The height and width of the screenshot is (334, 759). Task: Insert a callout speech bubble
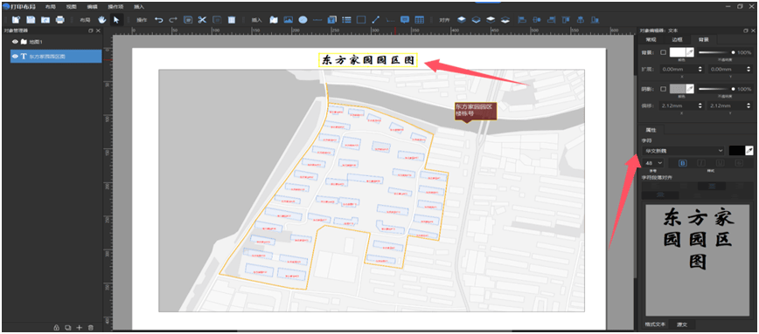pos(405,20)
